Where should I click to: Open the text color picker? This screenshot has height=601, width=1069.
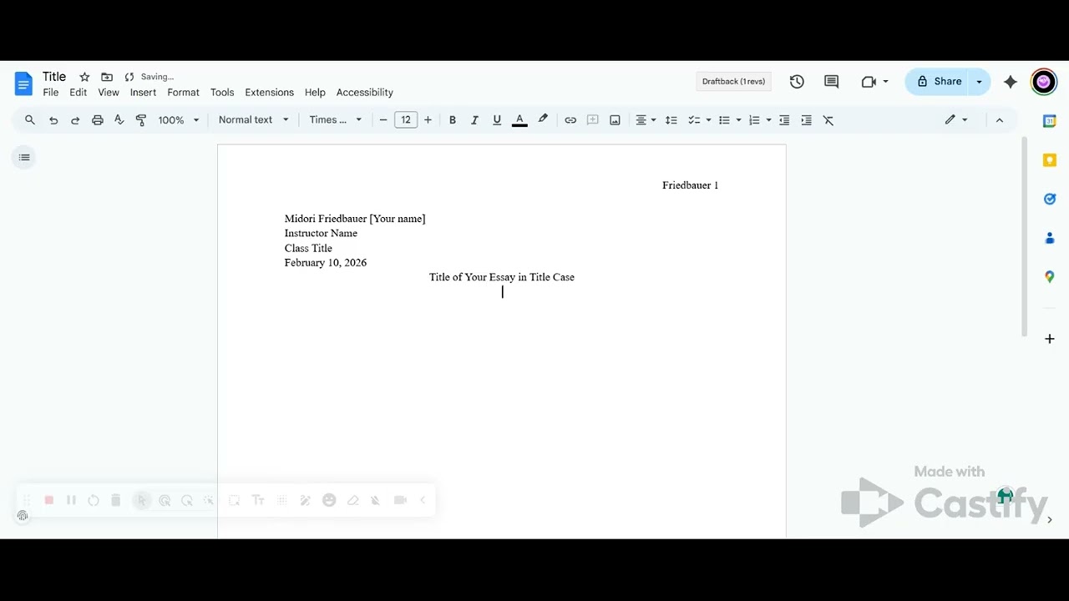point(519,120)
